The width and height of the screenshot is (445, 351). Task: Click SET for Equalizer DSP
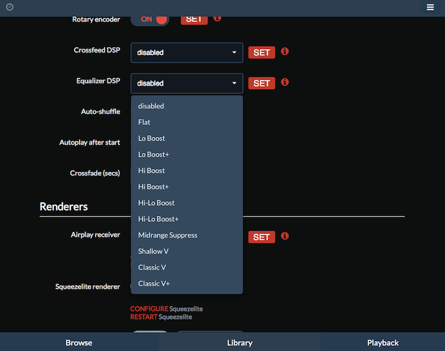click(x=261, y=83)
